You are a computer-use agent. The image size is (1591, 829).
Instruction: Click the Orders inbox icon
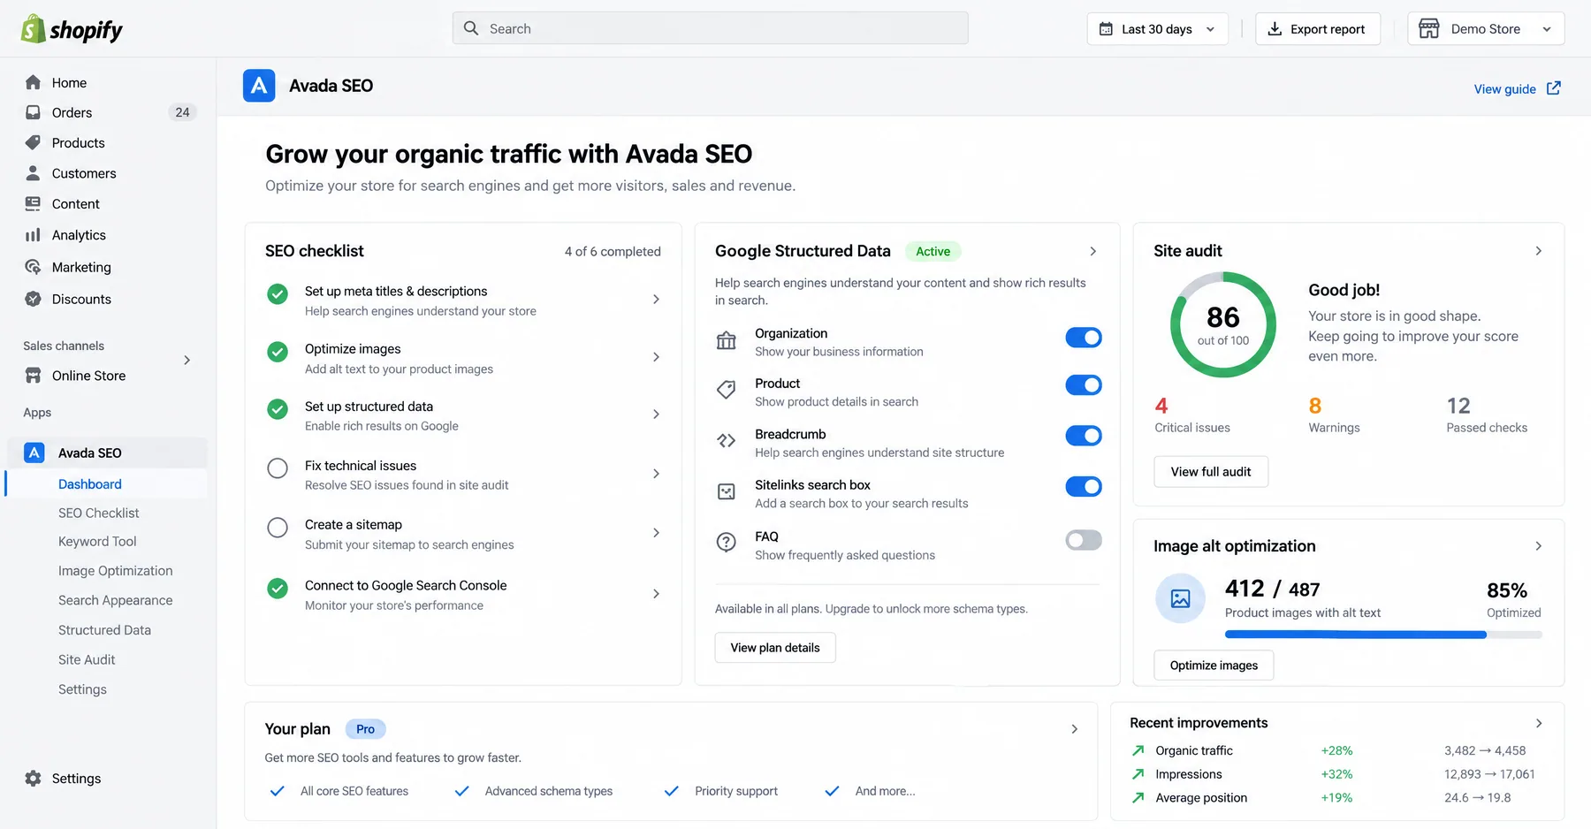point(33,112)
